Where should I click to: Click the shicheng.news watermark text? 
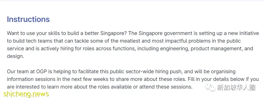coord(26,94)
